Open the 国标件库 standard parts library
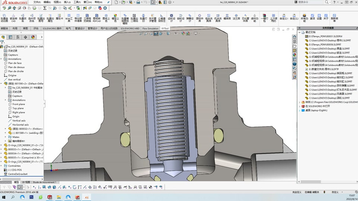This screenshot has height=201, width=358. 199,18
